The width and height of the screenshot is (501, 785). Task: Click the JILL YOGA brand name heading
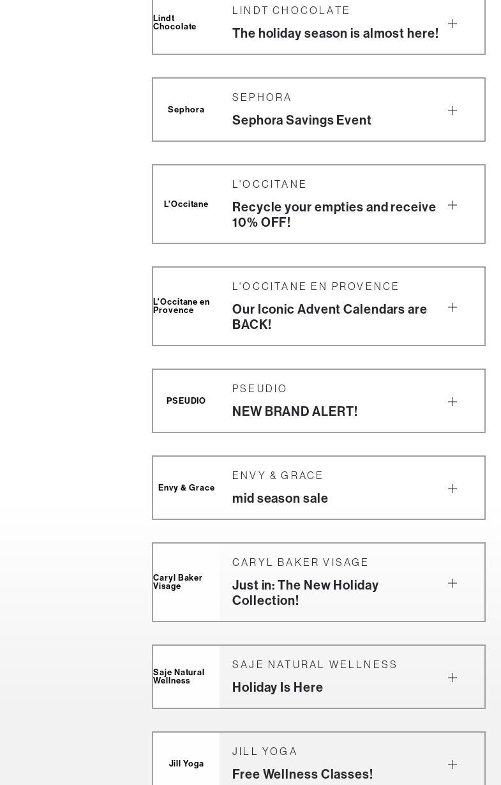265,752
